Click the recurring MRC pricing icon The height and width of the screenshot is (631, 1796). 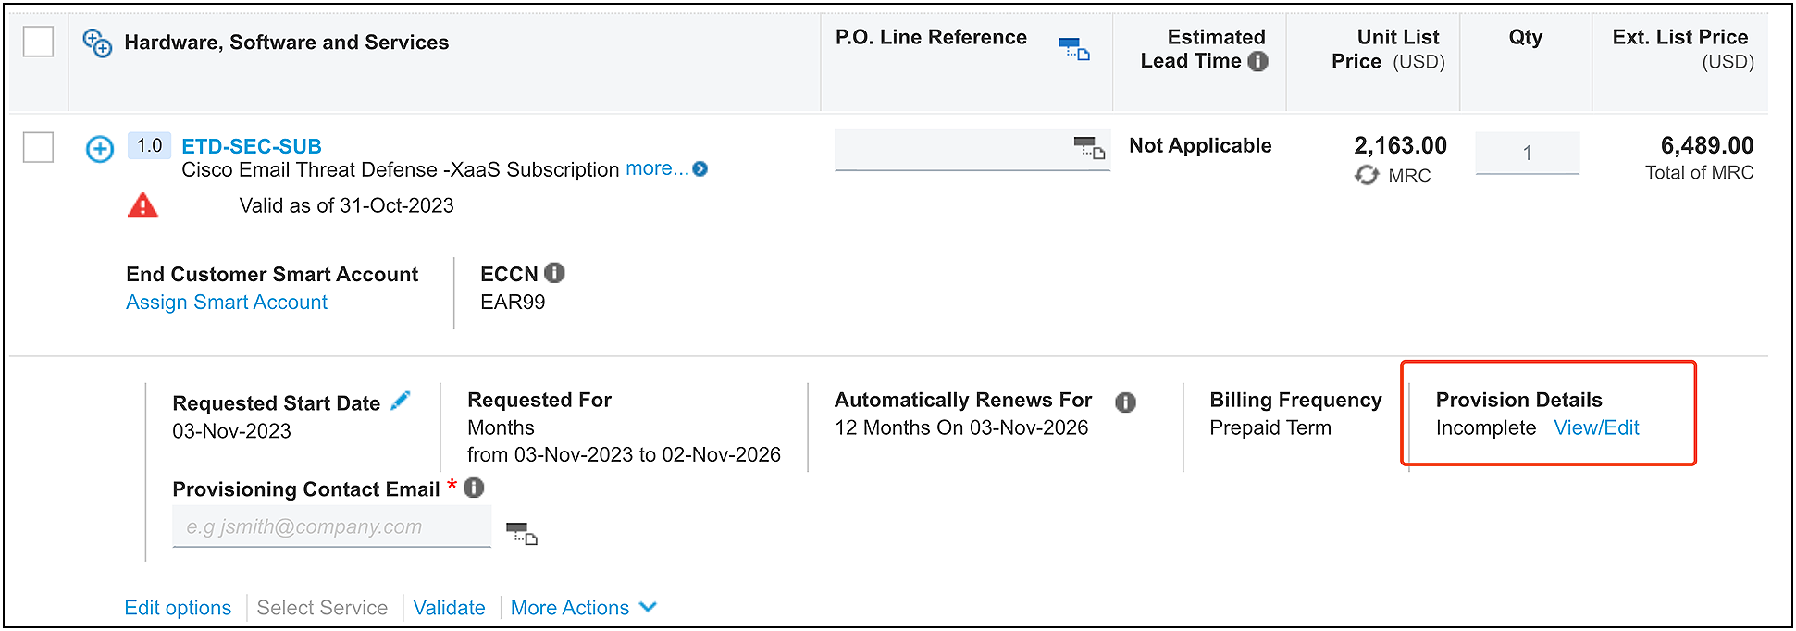click(1368, 175)
